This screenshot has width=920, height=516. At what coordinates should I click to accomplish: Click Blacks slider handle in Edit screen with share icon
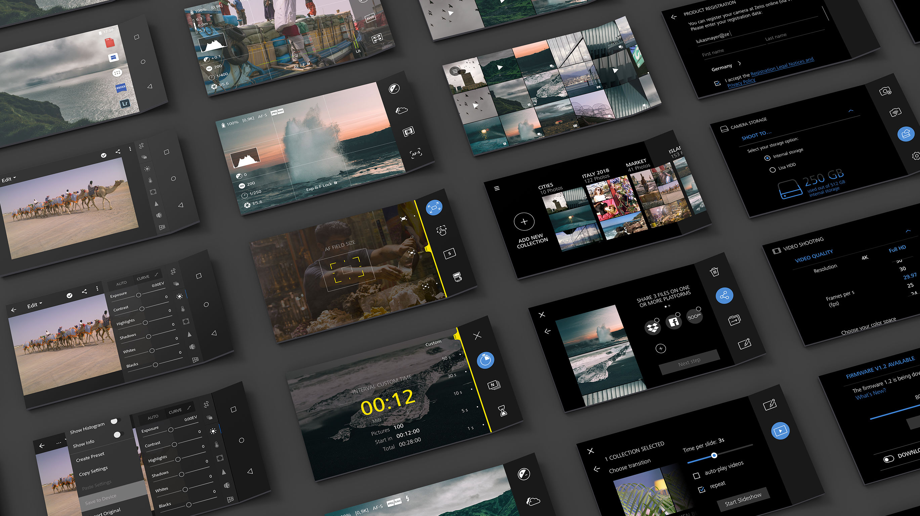point(155,364)
